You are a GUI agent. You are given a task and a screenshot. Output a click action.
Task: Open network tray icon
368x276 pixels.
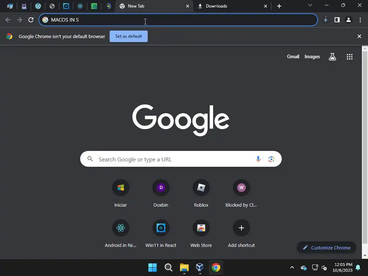(315, 267)
